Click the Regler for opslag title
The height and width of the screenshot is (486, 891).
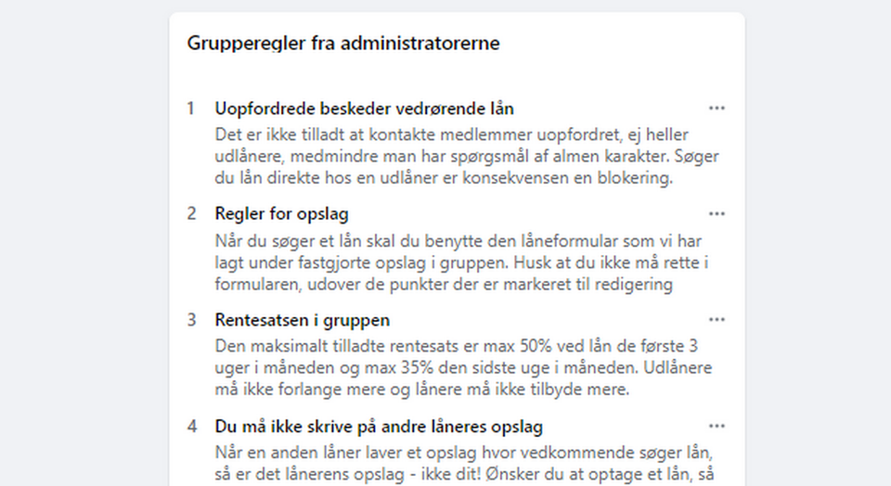click(x=281, y=214)
